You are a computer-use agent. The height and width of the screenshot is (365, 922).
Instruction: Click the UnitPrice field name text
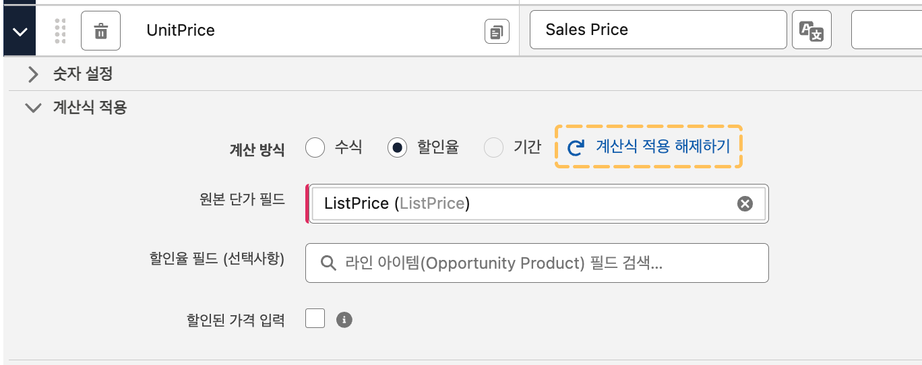coord(181,31)
